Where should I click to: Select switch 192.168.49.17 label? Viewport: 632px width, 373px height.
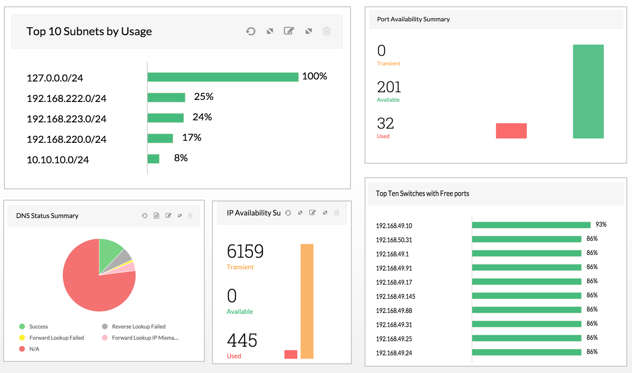[x=394, y=282]
